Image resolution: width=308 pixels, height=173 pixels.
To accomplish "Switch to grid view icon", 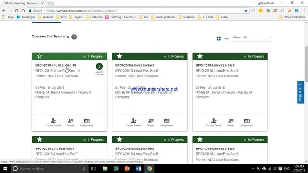I will tap(218, 38).
